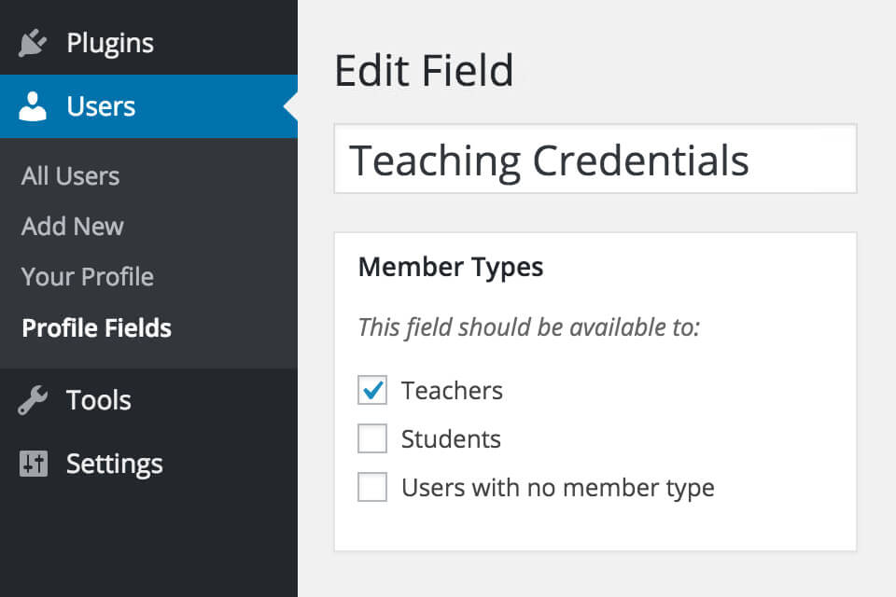The width and height of the screenshot is (896, 597).
Task: Click the Teaching Credentials name field
Action: pos(595,159)
